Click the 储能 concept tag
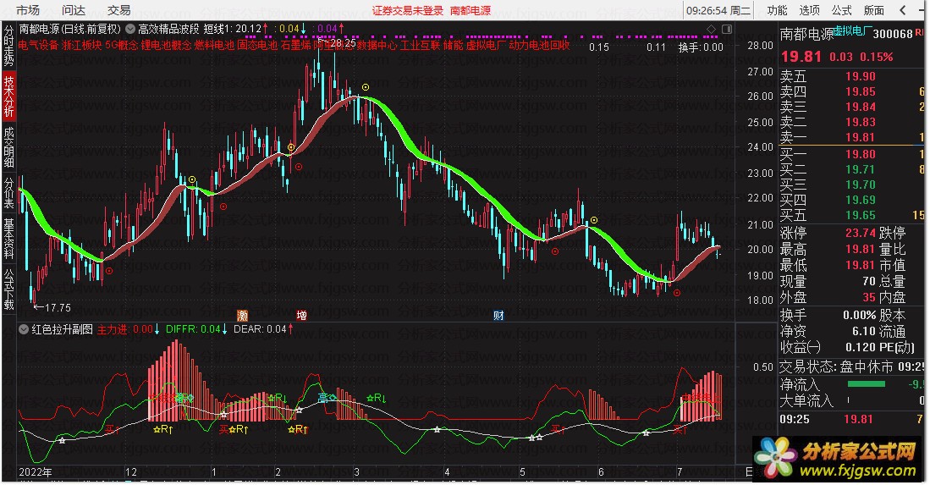The width and height of the screenshot is (930, 485). pos(453,45)
